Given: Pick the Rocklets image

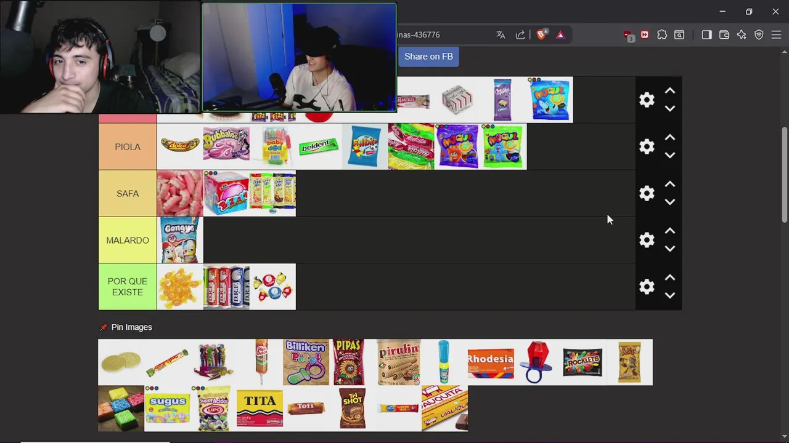Looking at the screenshot, I should click(583, 362).
